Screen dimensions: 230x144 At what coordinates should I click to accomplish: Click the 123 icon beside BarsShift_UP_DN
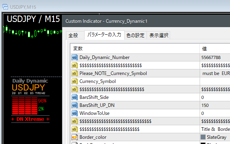75,105
